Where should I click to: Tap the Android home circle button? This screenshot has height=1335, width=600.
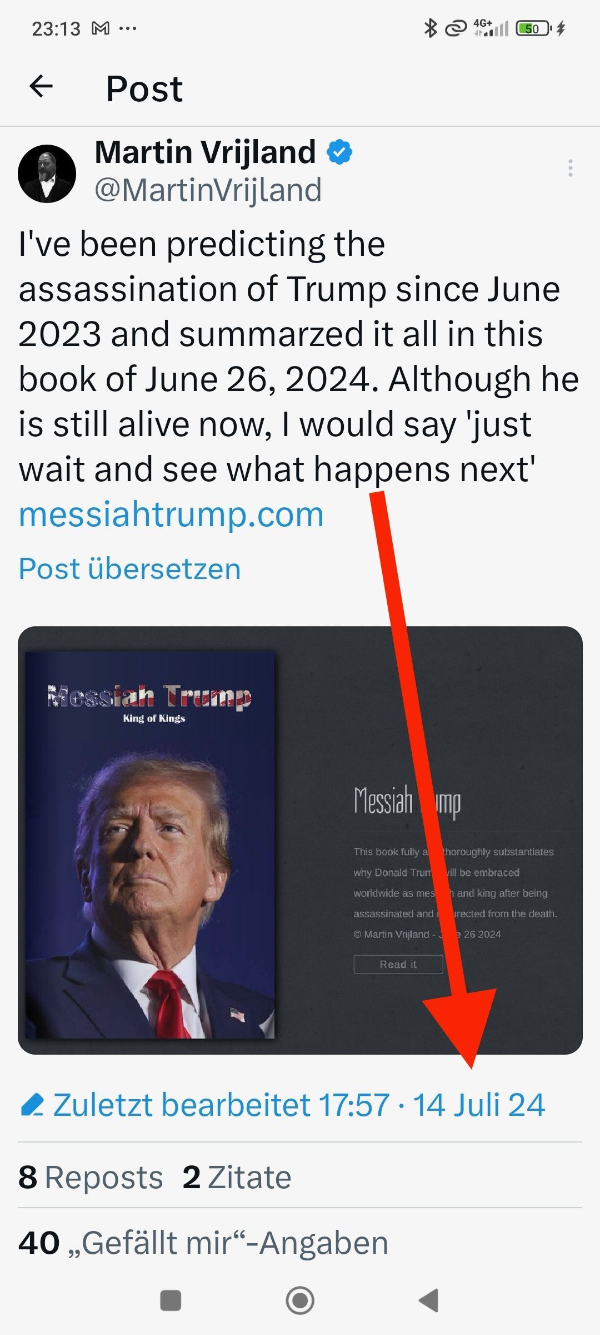tap(300, 1301)
